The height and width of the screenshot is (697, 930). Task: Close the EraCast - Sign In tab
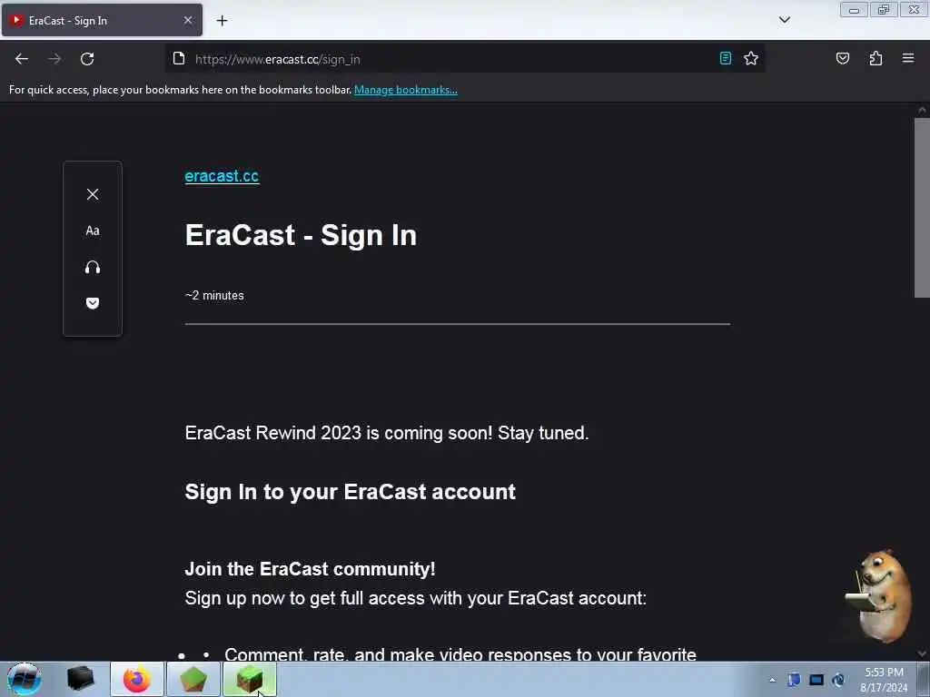188,20
